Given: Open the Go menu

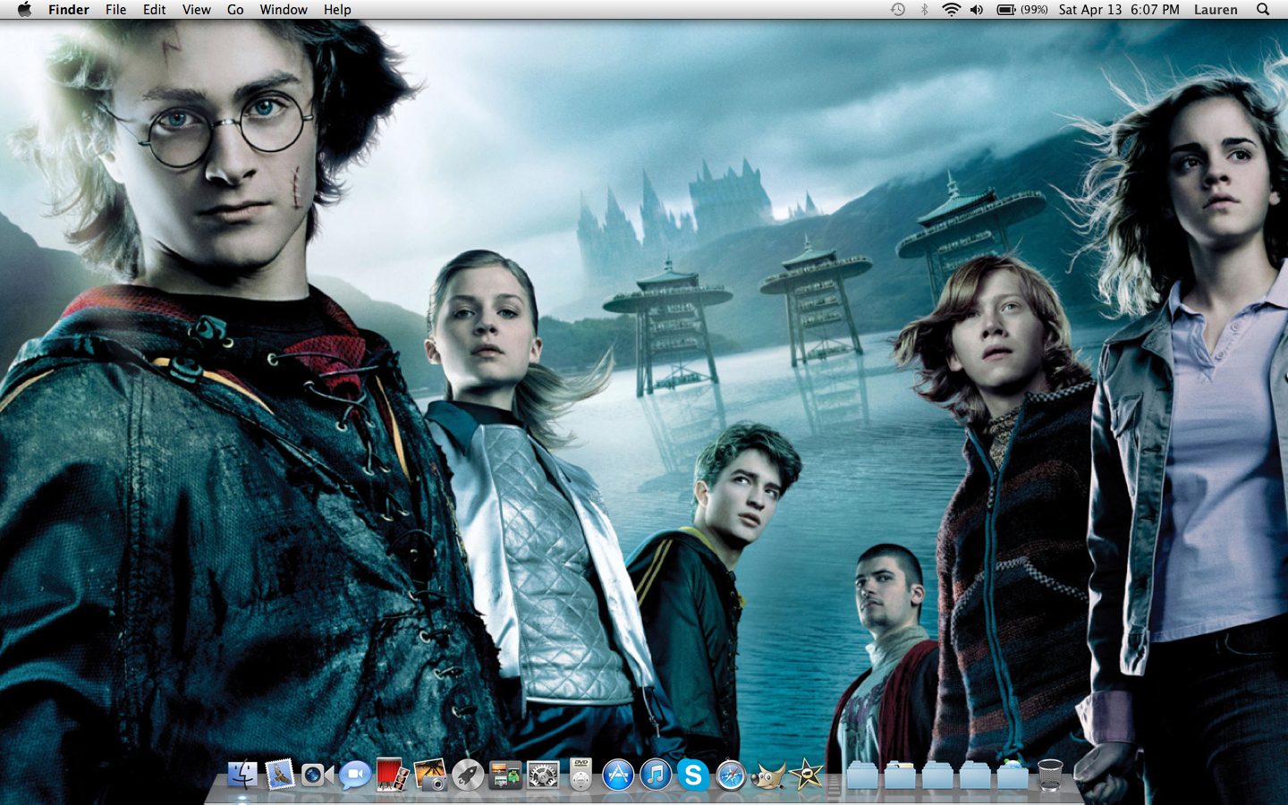Looking at the screenshot, I should [x=235, y=10].
